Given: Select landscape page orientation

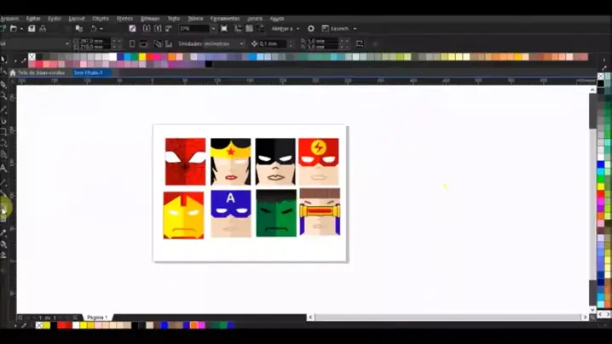Looking at the screenshot, I should pyautogui.click(x=143, y=43).
